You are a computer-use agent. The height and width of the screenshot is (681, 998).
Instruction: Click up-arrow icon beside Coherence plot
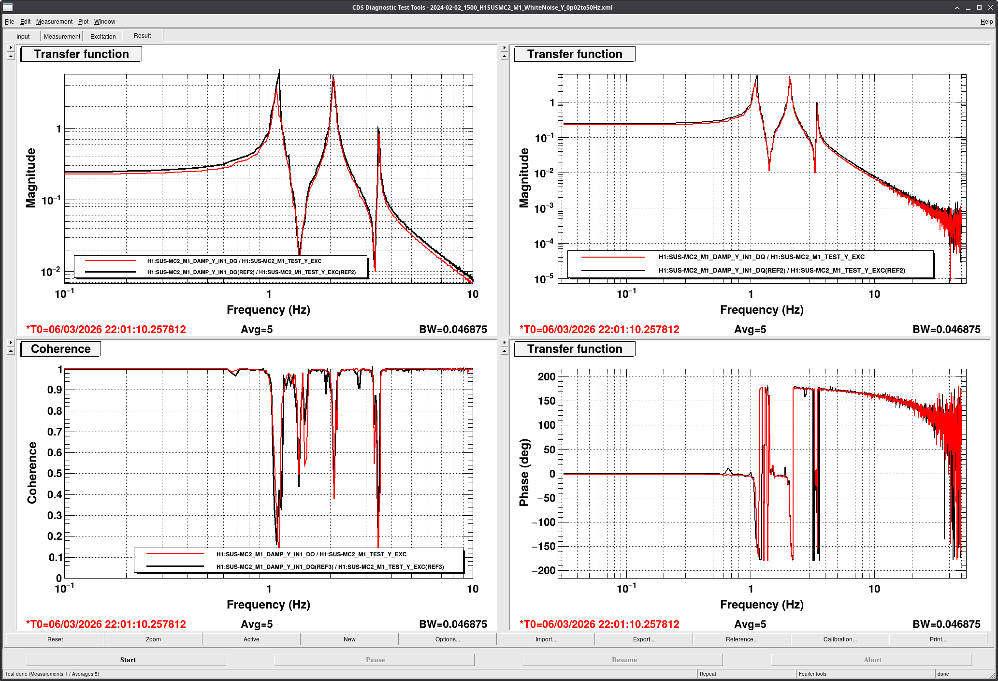(x=11, y=351)
